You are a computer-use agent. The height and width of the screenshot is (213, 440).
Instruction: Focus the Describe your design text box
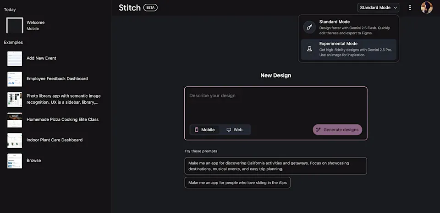[275, 106]
